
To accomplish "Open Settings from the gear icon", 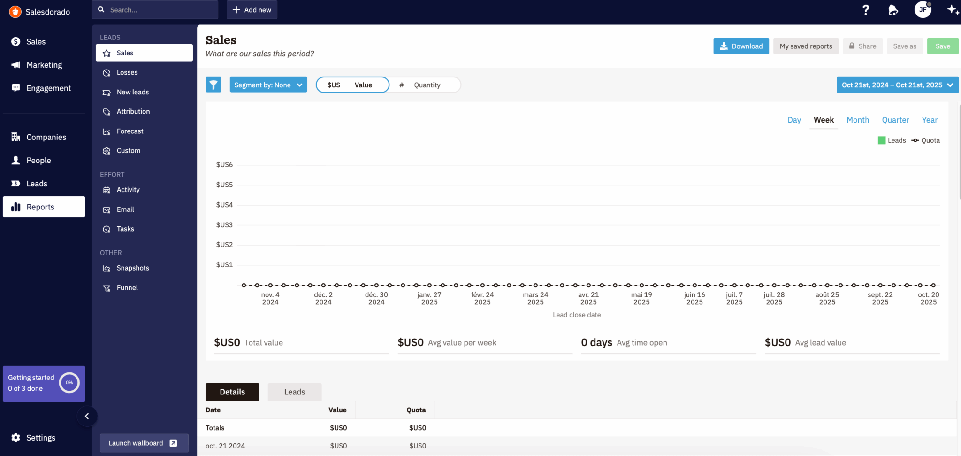I will pos(15,438).
